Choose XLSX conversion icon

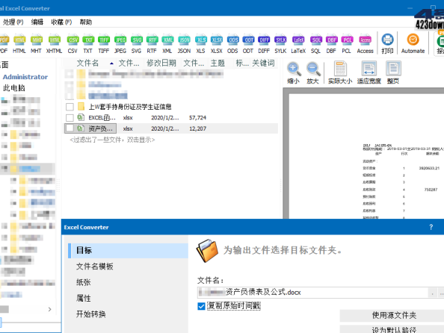point(217,43)
